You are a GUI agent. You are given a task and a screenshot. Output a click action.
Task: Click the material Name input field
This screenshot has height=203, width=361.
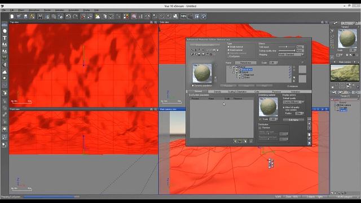pyautogui.click(x=245, y=63)
